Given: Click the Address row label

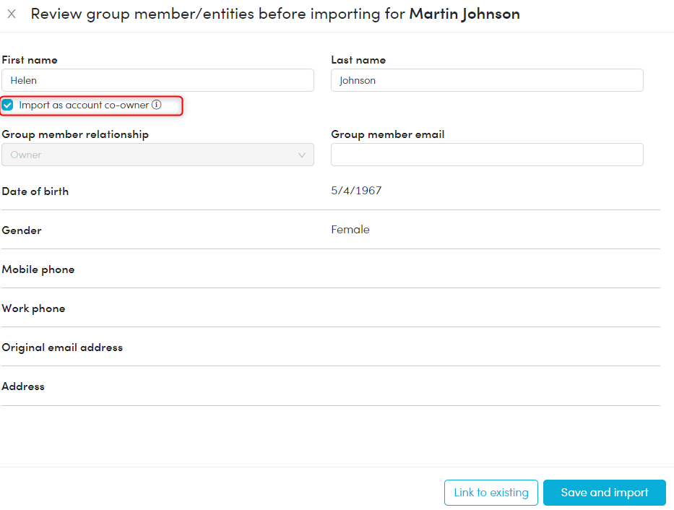Looking at the screenshot, I should 23,386.
